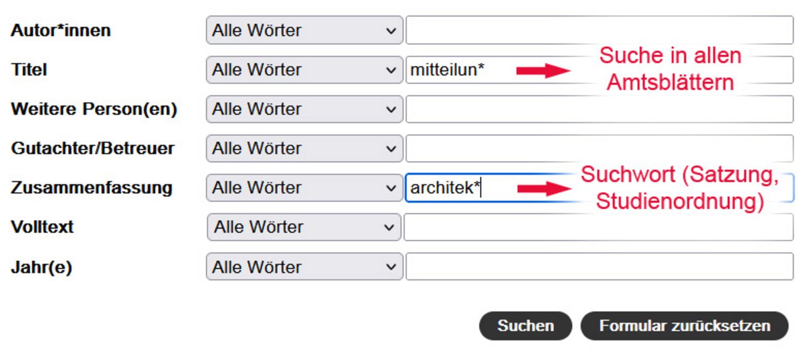Viewport: 799px width, 359px height.
Task: Click the Autor*innen text field
Action: pyautogui.click(x=599, y=31)
